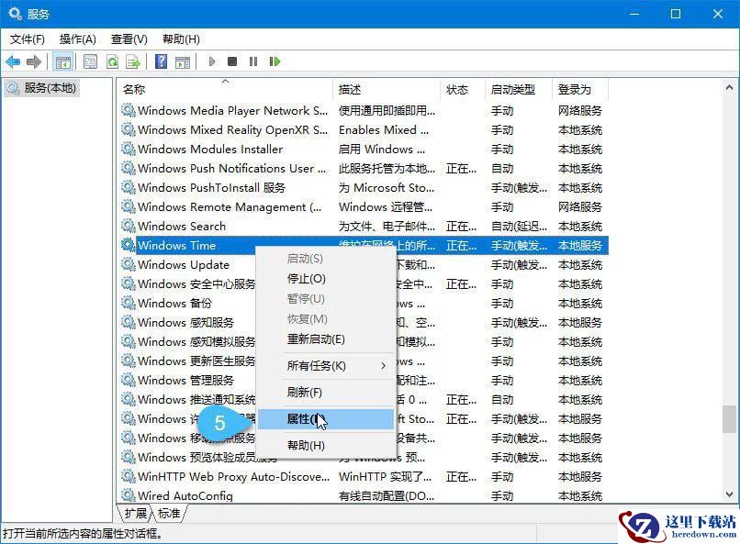
Task: Select the Windows Search service
Action: pos(363,226)
